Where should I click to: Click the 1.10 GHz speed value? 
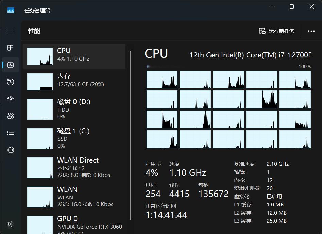pos(188,173)
